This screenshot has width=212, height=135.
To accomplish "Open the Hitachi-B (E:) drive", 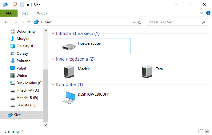I will point(24,98).
